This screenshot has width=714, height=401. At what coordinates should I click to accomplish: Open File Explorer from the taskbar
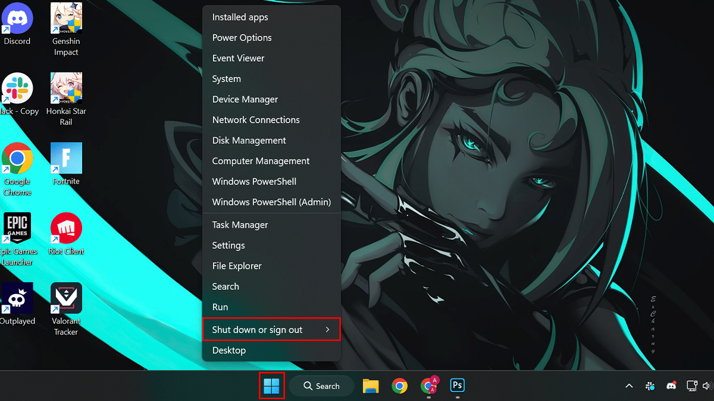coord(371,386)
